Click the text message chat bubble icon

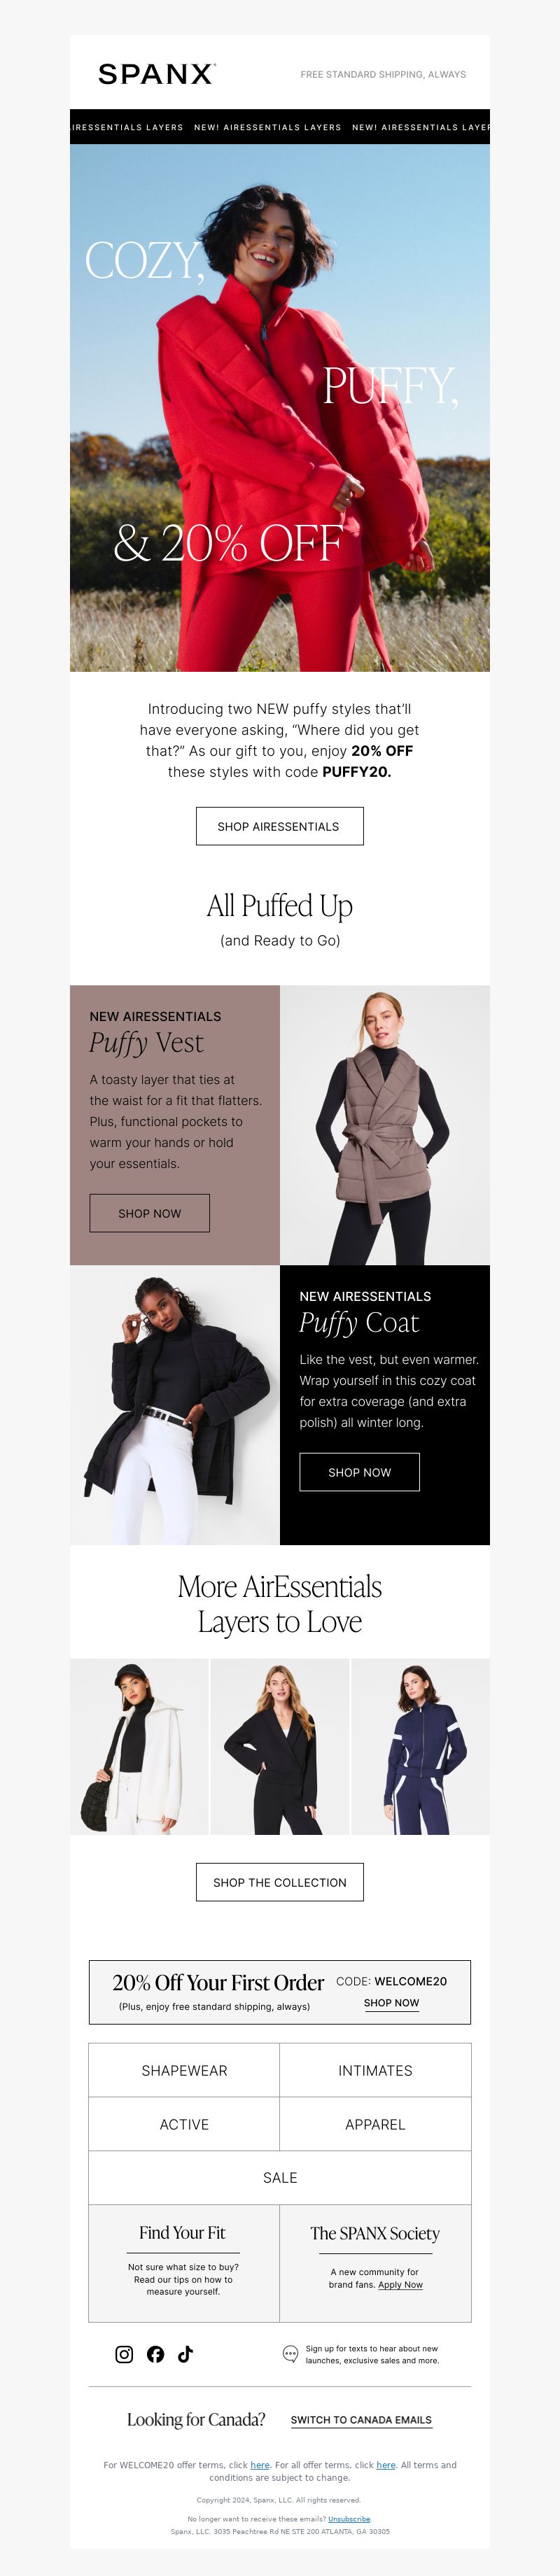pyautogui.click(x=290, y=2354)
